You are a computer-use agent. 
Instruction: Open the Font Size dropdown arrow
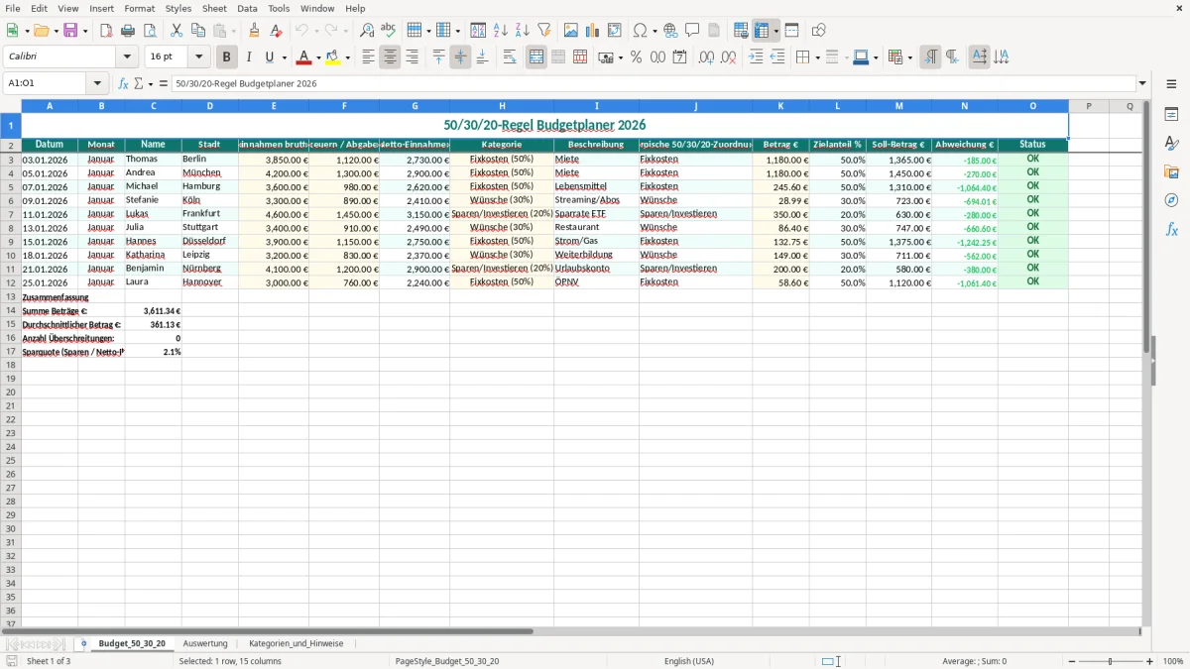coord(198,57)
